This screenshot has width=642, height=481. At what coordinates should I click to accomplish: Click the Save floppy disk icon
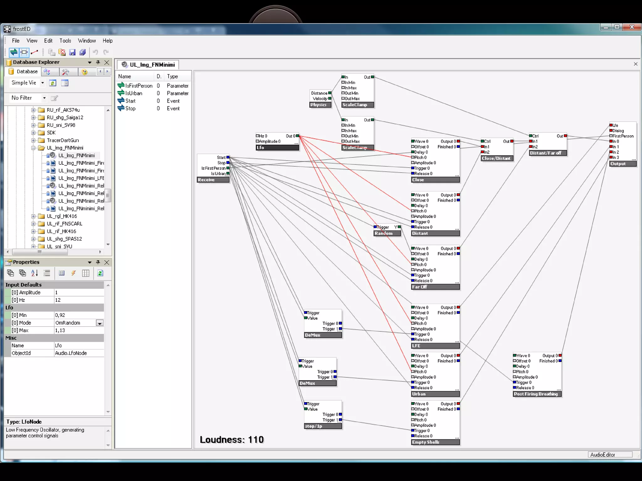tap(72, 52)
